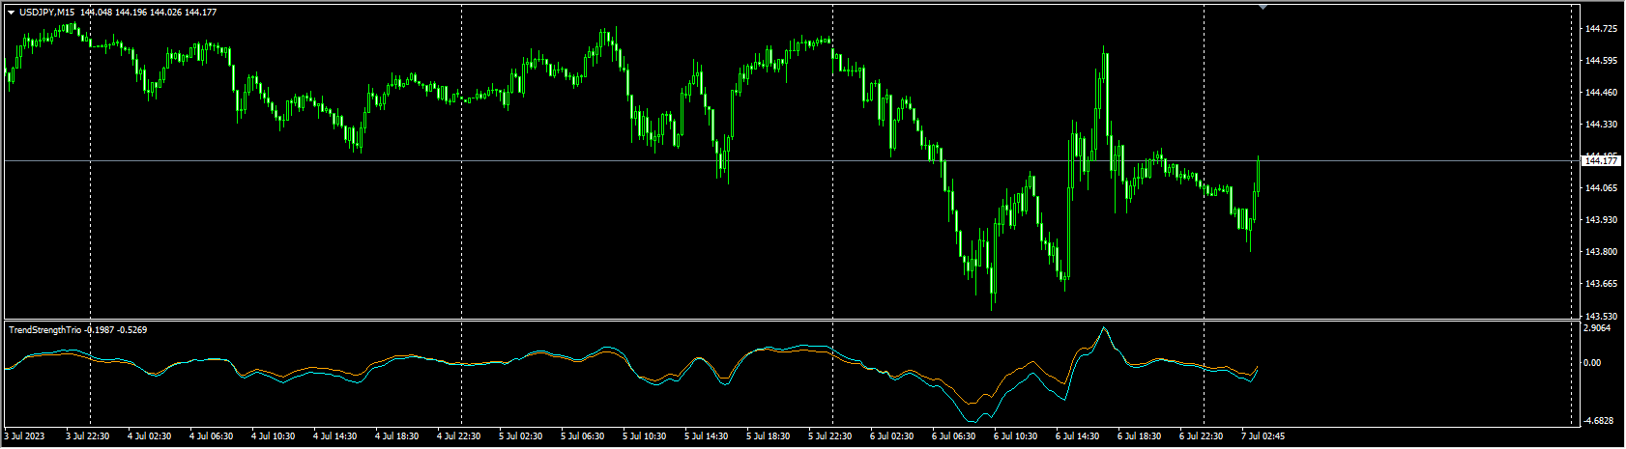The width and height of the screenshot is (1626, 449).
Task: Click the -4.6828 indicator scale value
Action: (1600, 421)
